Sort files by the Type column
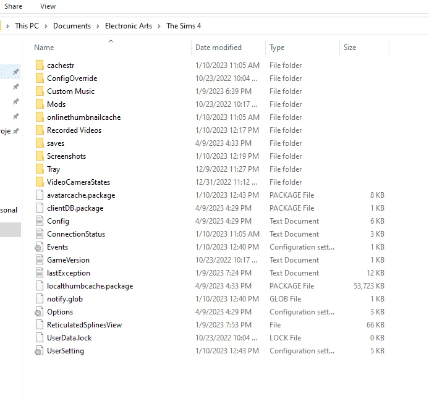Viewport: 429px width, 396px height. tap(277, 48)
